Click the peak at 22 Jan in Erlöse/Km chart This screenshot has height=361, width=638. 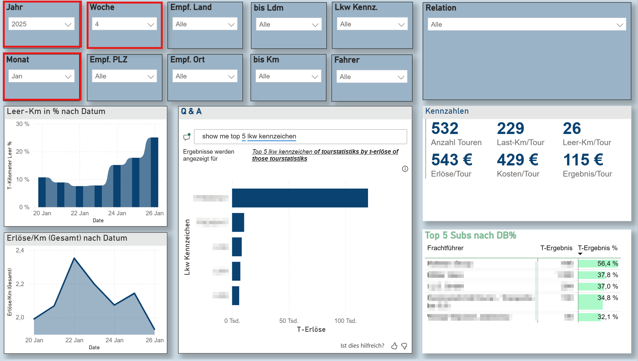pos(74,258)
